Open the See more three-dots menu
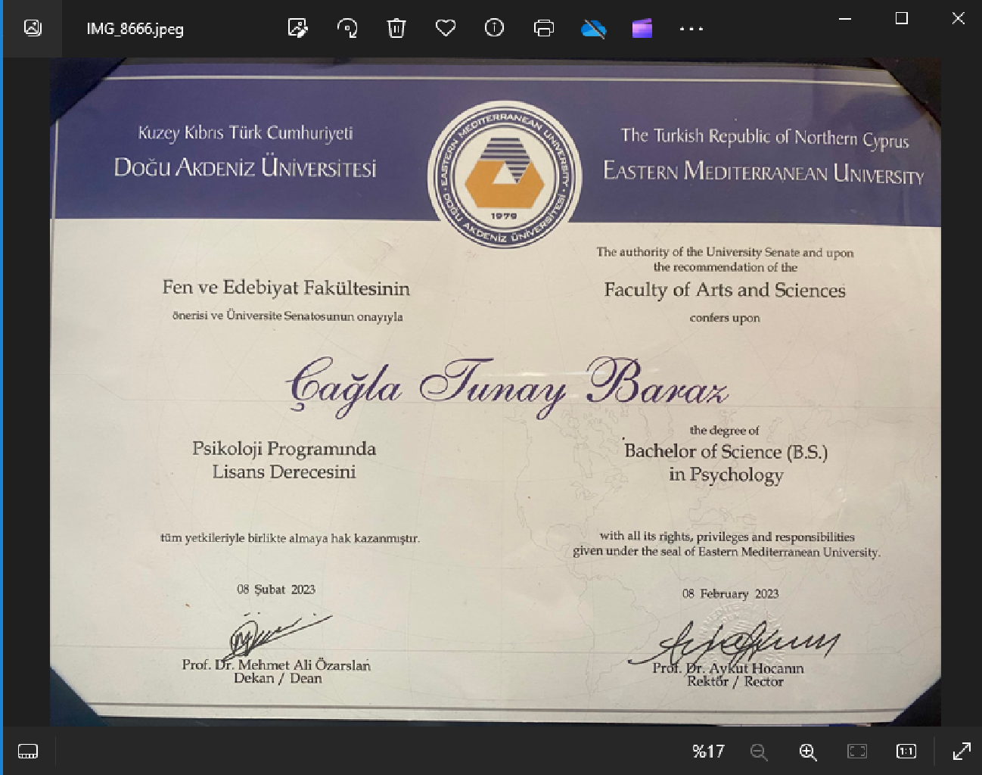Screen dimensions: 982x775 click(x=691, y=29)
